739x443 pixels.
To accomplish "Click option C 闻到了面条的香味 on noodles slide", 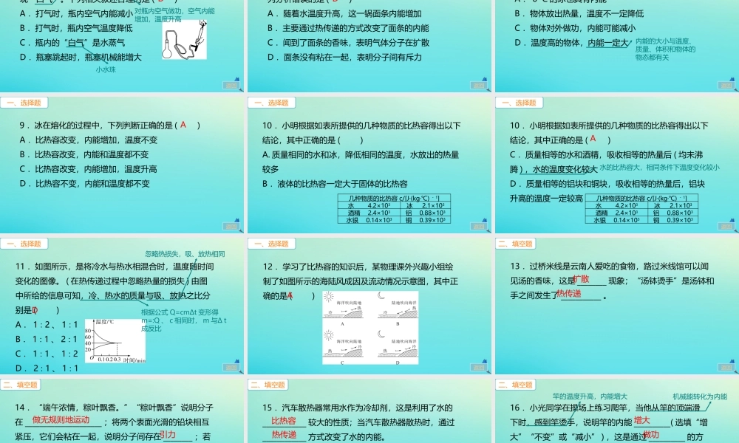I will pos(348,42).
